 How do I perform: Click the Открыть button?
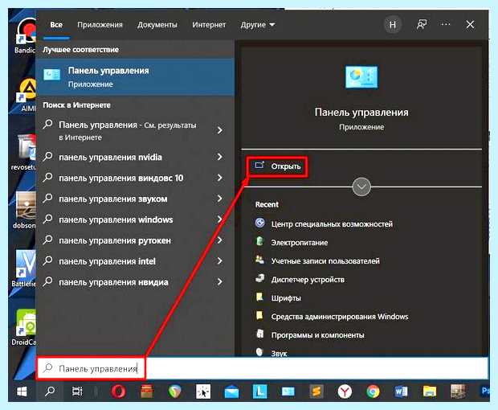(278, 166)
